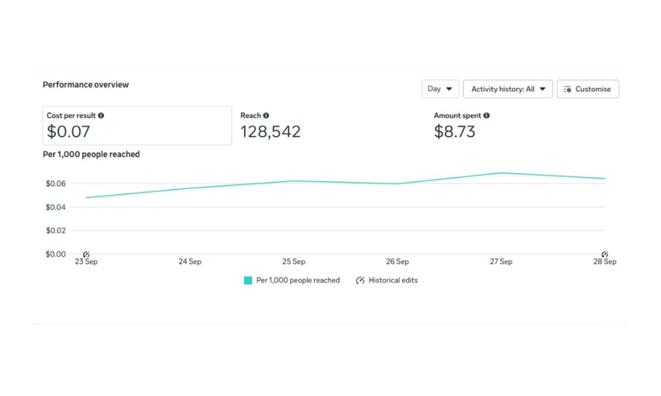Viewport: 661px width, 396px height.
Task: Click the Cost per result info icon
Action: (101, 115)
